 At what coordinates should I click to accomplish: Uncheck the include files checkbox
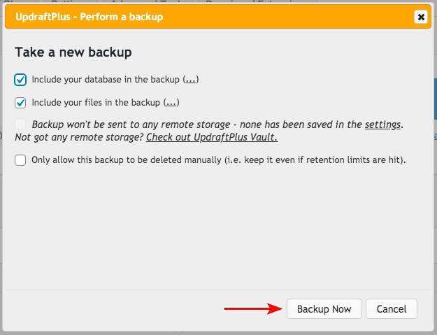(20, 103)
